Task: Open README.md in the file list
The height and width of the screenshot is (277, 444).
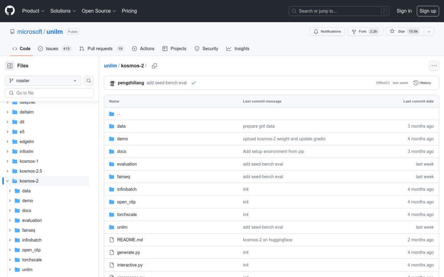Action: pyautogui.click(x=130, y=240)
